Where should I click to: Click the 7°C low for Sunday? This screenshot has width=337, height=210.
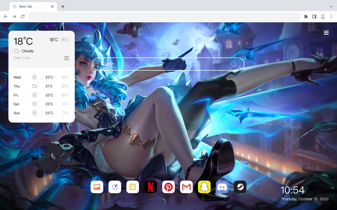[x=66, y=113]
